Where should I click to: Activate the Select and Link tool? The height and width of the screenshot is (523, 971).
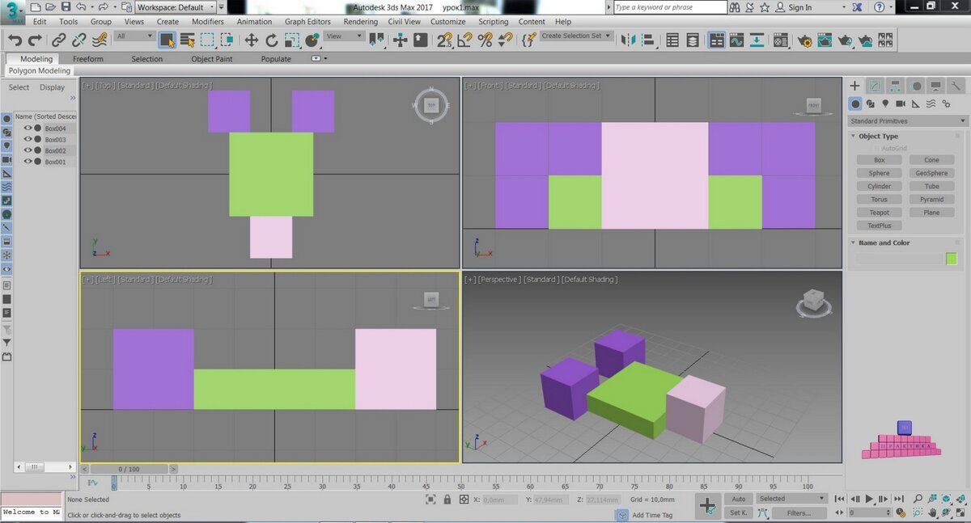(x=59, y=40)
